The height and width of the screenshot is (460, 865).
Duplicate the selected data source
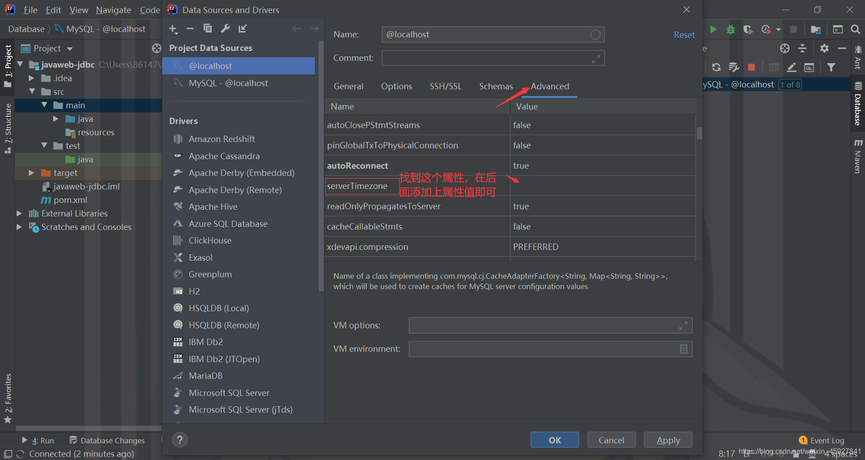click(x=208, y=28)
